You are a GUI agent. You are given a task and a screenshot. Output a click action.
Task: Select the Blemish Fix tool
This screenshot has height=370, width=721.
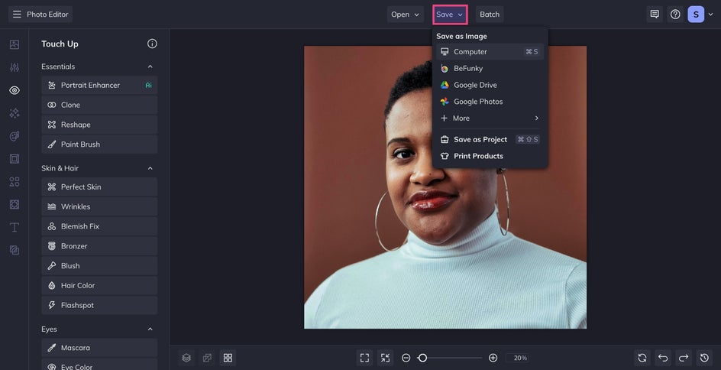click(x=99, y=226)
